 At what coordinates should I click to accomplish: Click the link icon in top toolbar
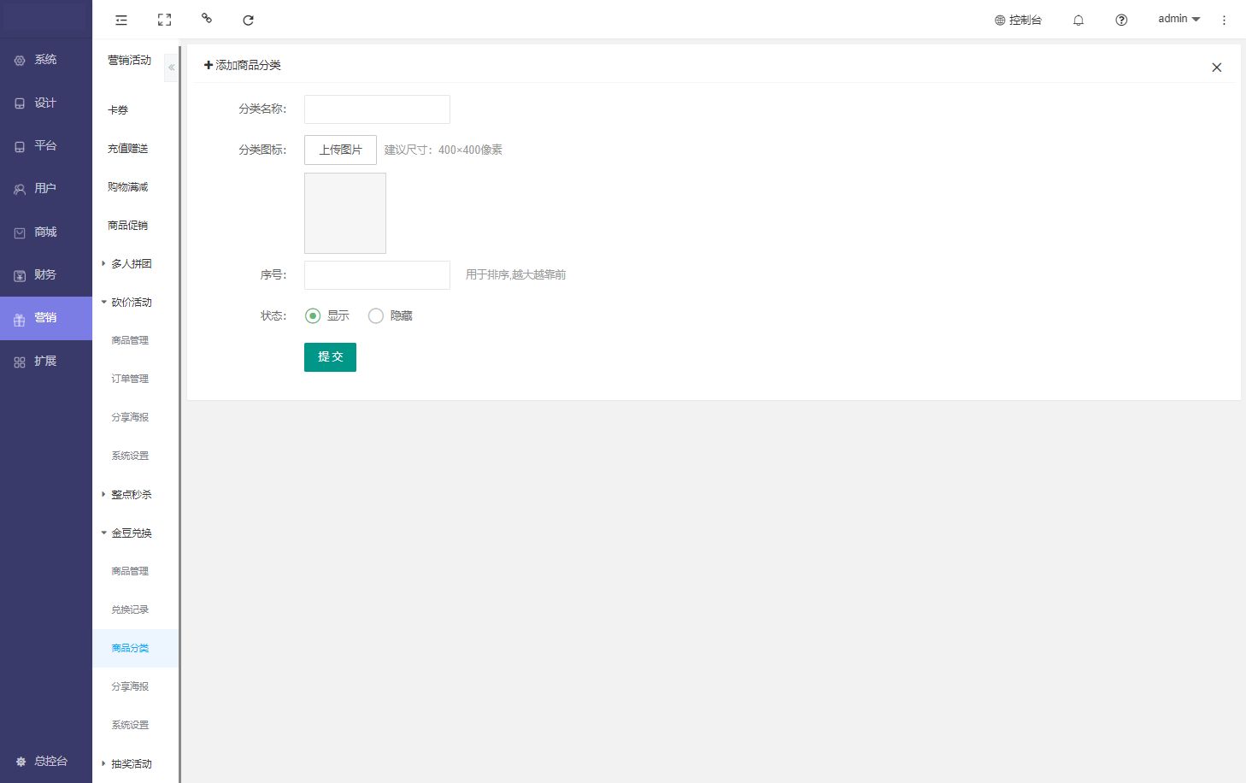[x=206, y=18]
